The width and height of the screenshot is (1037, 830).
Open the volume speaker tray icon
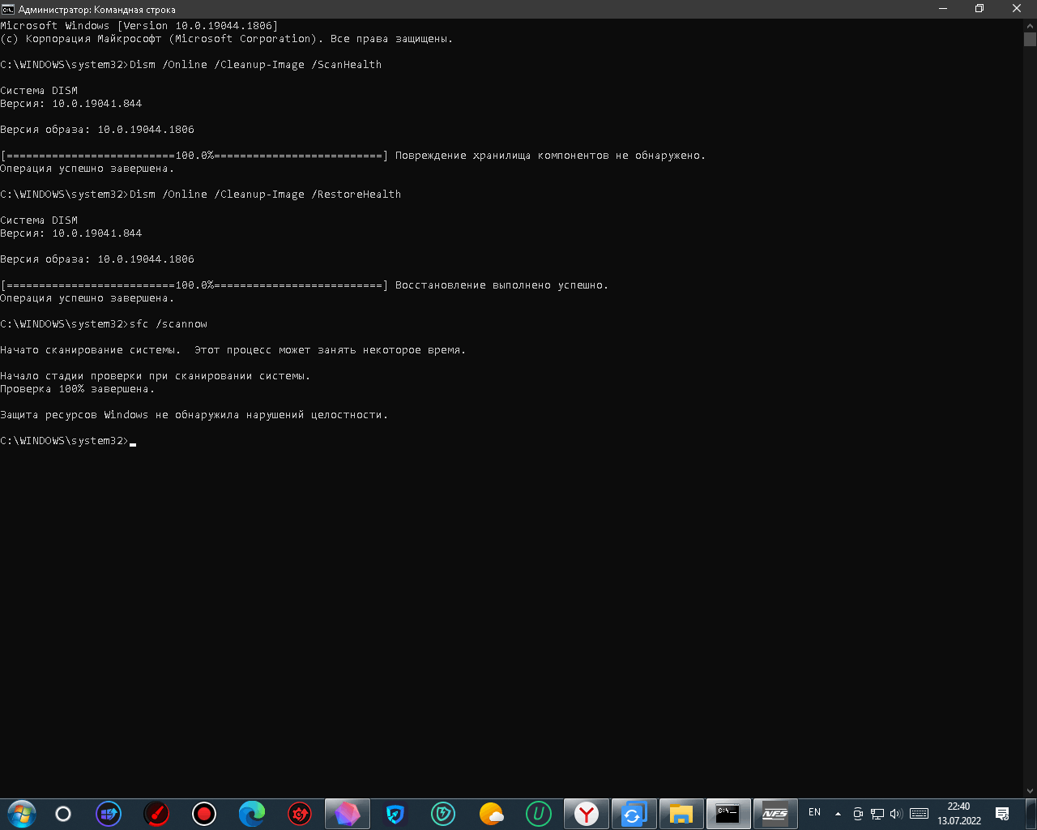pyautogui.click(x=896, y=814)
